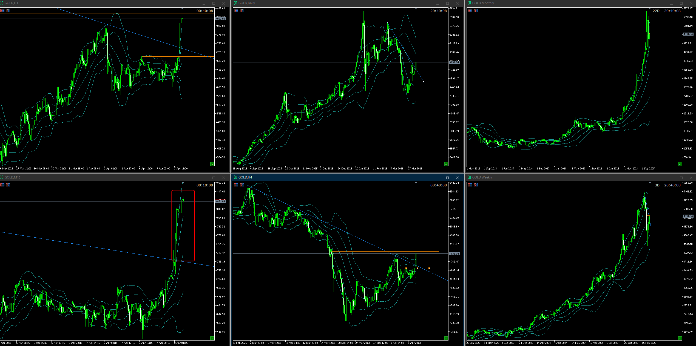Maximize the GOLD,H4 chart window

(x=447, y=178)
